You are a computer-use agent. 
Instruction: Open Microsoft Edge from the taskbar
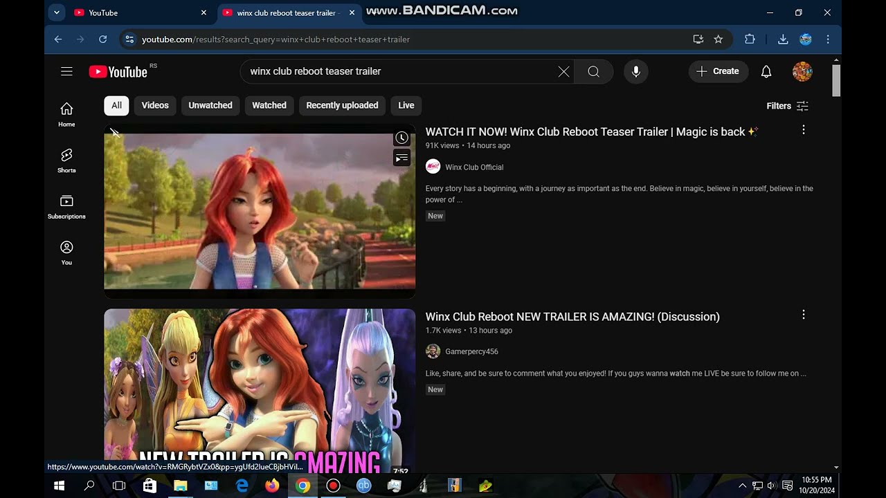pos(242,486)
